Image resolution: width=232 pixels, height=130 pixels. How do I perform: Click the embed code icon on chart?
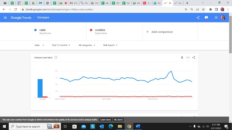(188, 57)
